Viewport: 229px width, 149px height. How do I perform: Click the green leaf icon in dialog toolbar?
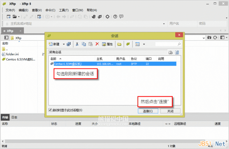coord(128,44)
